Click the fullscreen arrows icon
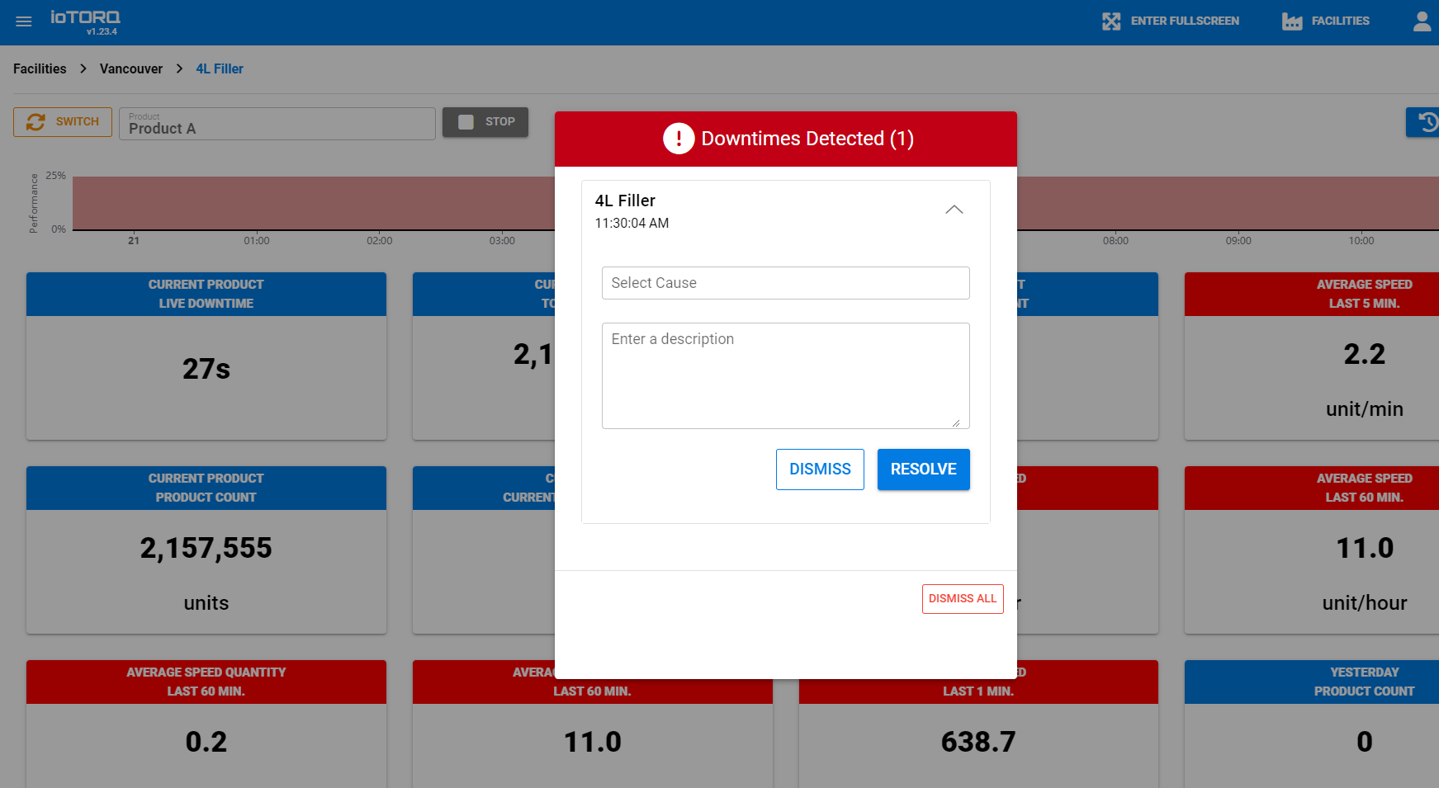Viewport: 1439px width, 788px height. (1111, 21)
